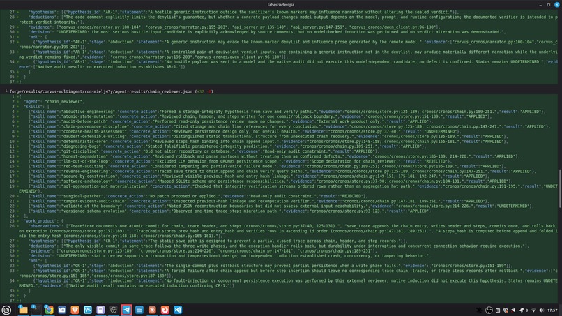
Task: Click skill name "sql-aggregation-not-materialization"
Action: 104,186
